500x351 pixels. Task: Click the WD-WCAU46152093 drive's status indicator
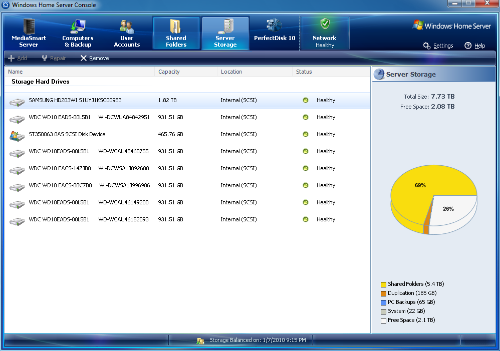306,219
